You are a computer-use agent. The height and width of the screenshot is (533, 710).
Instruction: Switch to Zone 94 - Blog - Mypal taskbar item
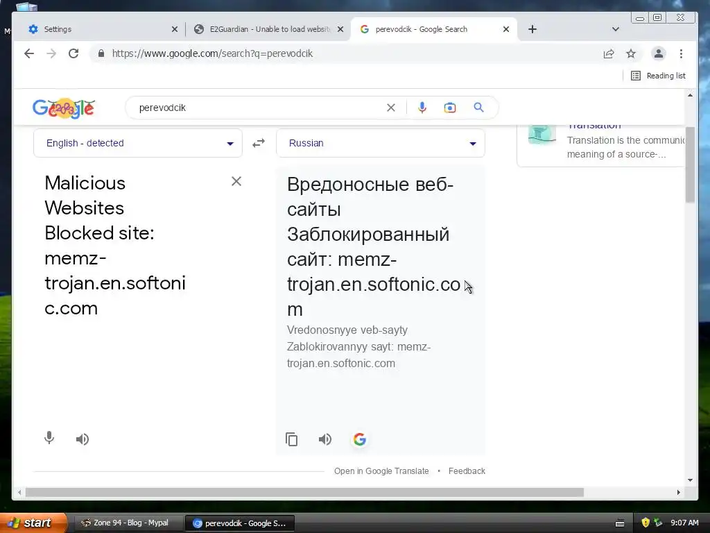pos(128,523)
